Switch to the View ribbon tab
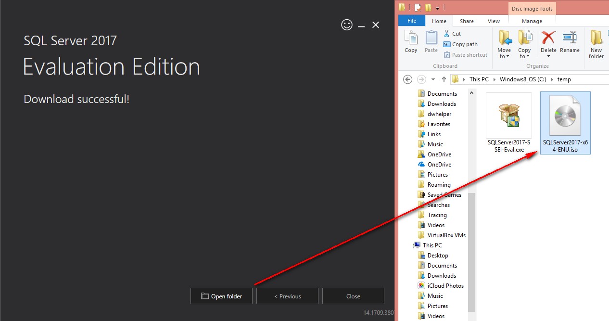609x321 pixels. point(494,21)
